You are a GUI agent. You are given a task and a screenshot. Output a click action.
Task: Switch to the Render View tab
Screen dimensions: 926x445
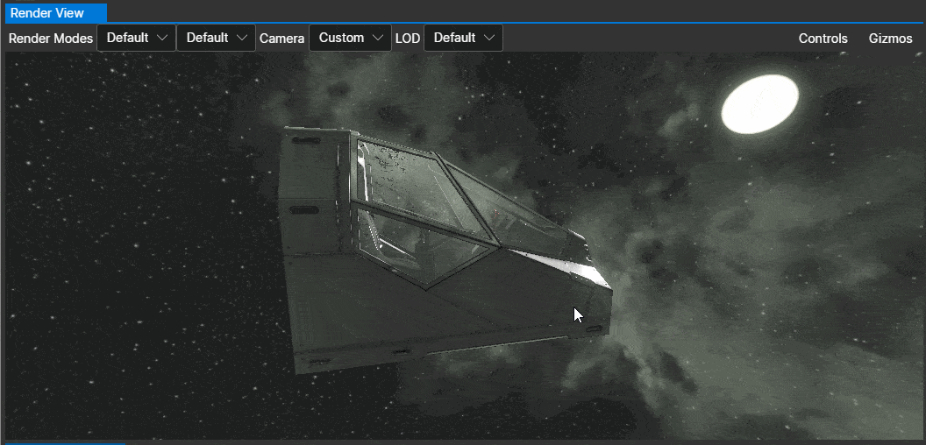tap(56, 12)
